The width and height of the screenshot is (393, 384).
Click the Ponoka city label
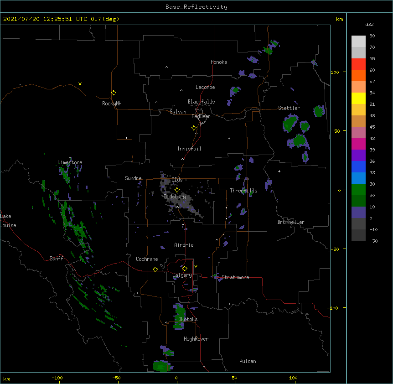click(x=219, y=62)
